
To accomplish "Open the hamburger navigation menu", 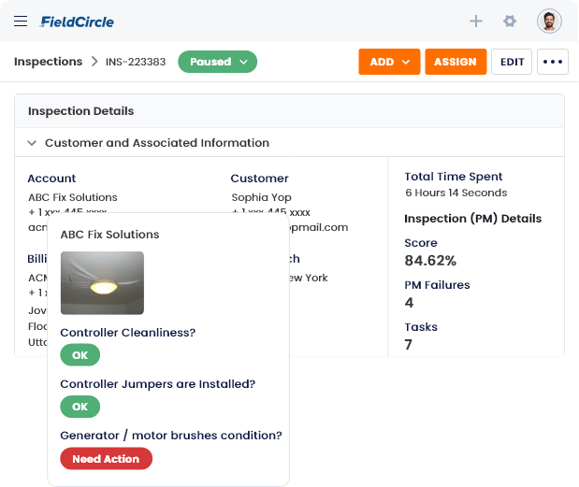I will pyautogui.click(x=21, y=21).
